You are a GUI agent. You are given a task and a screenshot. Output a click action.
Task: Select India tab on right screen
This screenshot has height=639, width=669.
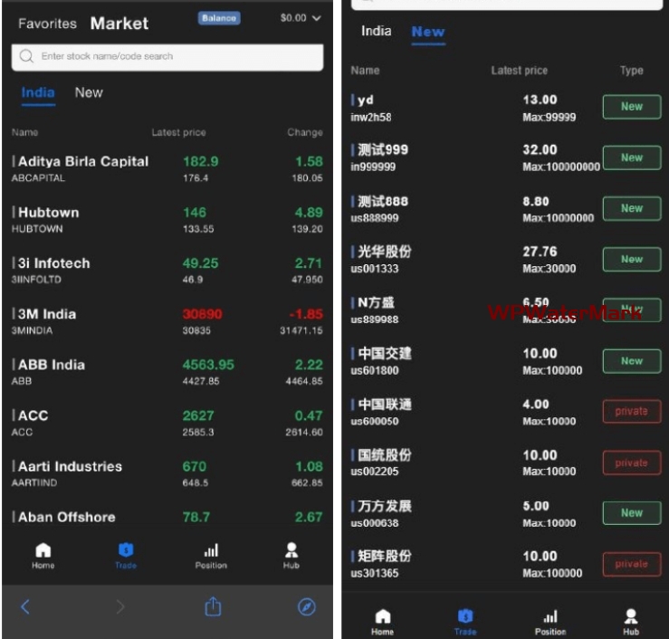(377, 31)
